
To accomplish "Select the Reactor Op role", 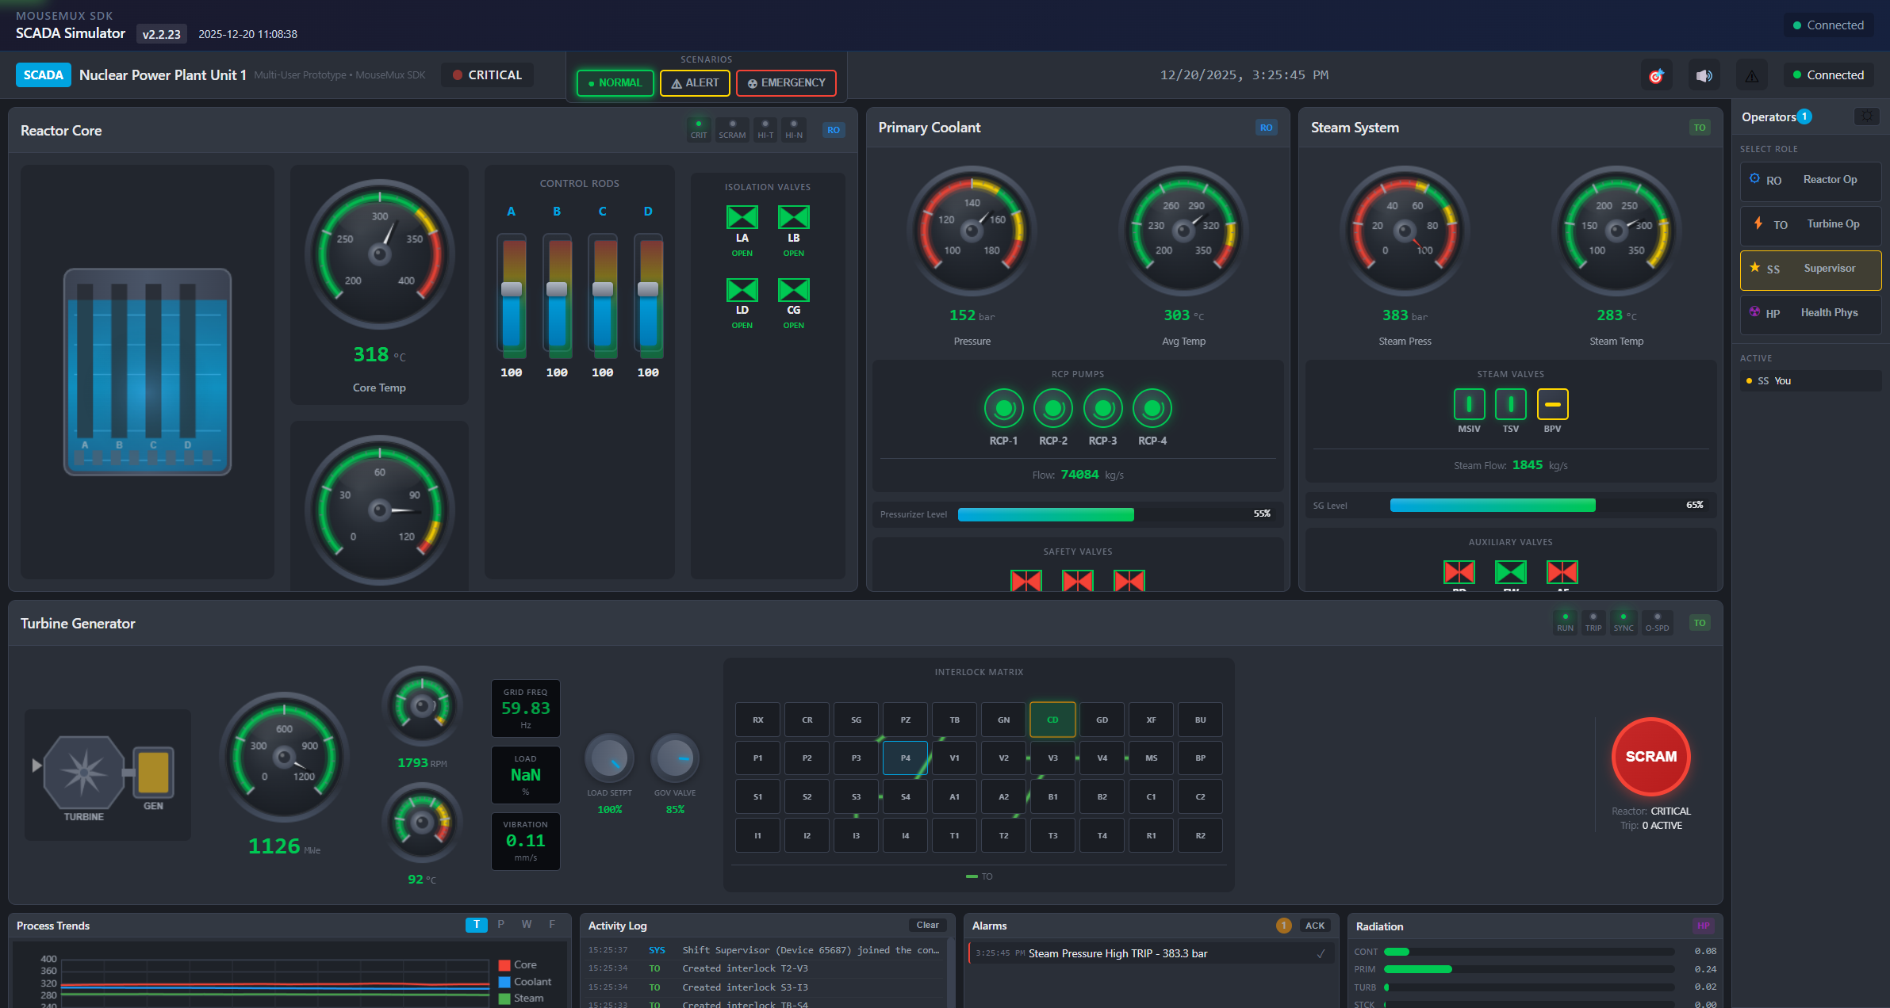I will tap(1811, 180).
